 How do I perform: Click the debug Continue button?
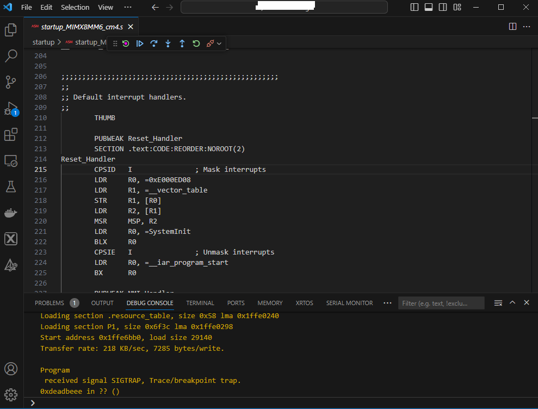click(x=140, y=44)
